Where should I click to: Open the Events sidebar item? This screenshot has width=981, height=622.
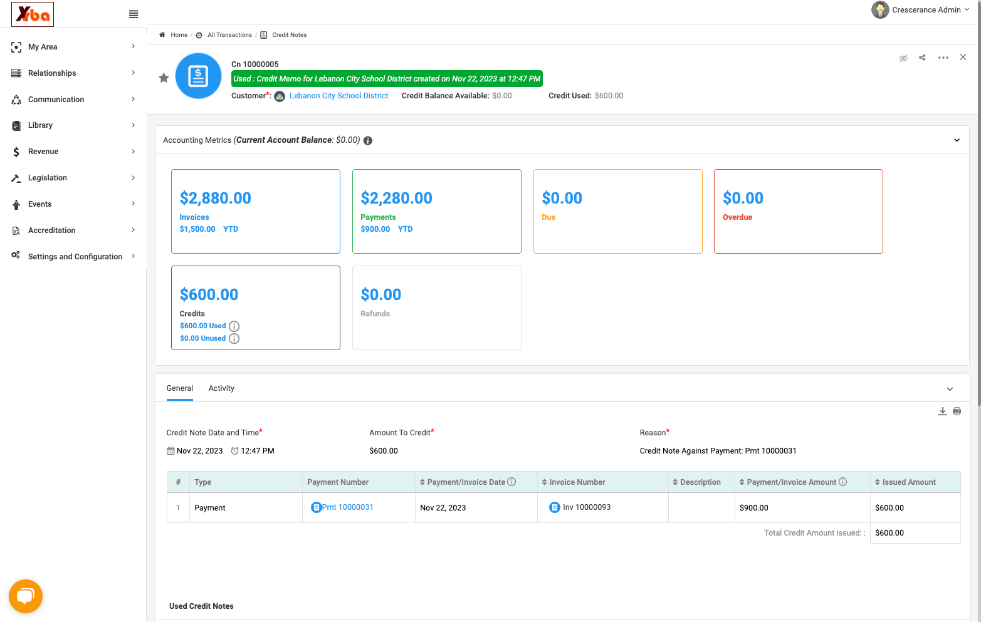point(73,204)
